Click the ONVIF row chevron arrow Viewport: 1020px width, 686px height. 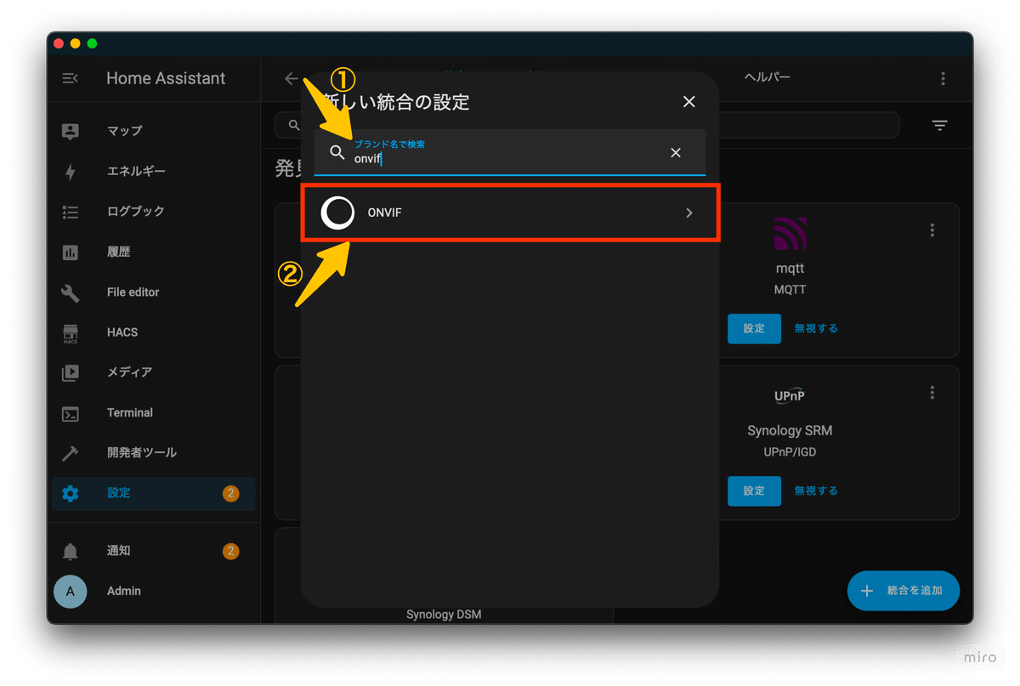689,213
